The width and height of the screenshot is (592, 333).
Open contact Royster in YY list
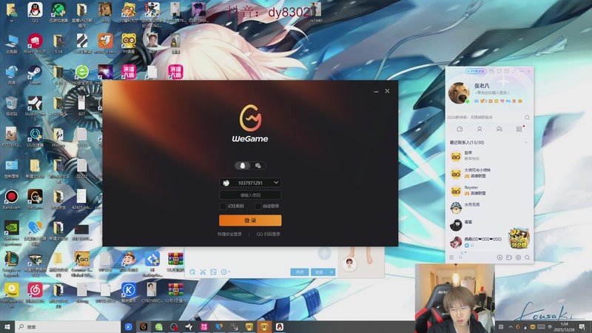[490, 190]
